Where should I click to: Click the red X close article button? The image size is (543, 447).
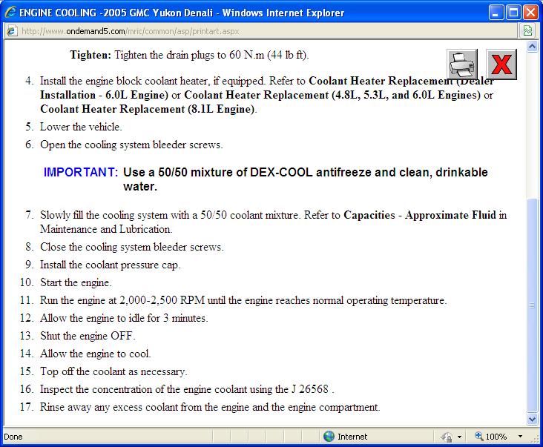501,64
